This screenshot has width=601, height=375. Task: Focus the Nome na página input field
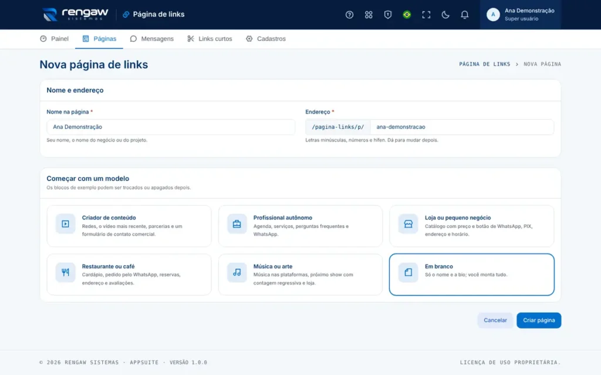click(x=171, y=127)
